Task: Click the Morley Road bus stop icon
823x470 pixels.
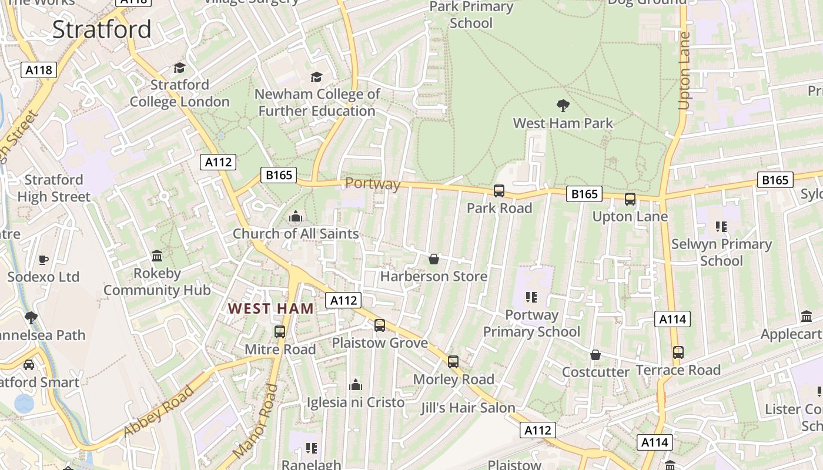Action: (453, 362)
